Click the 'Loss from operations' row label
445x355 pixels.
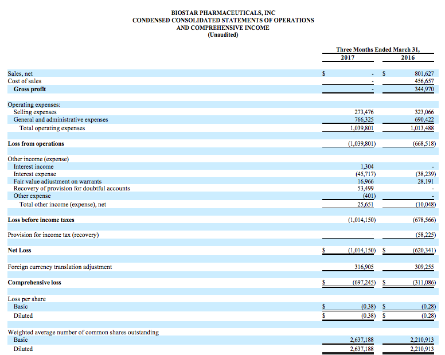coord(36,143)
